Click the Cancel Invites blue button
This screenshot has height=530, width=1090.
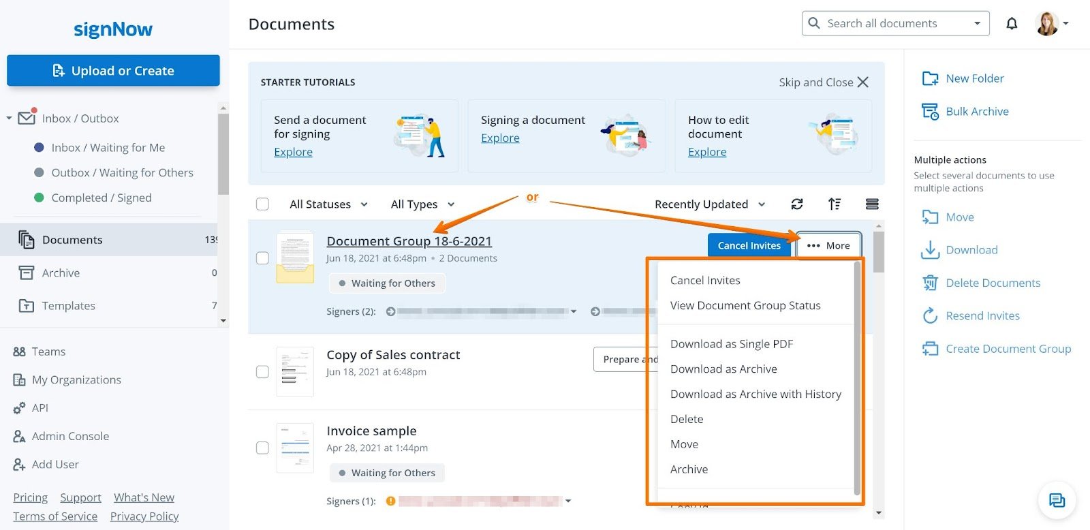coord(749,246)
